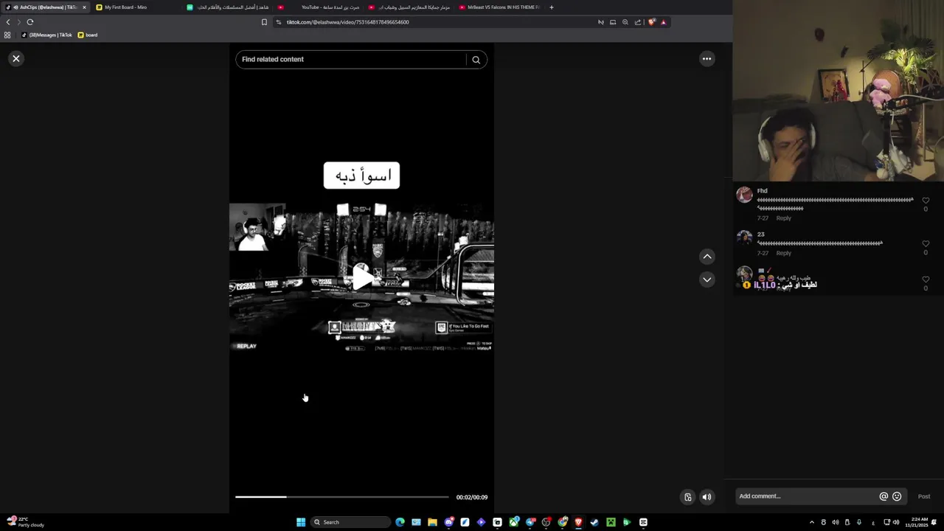
Task: Click the taskbar Search box
Action: 350,522
